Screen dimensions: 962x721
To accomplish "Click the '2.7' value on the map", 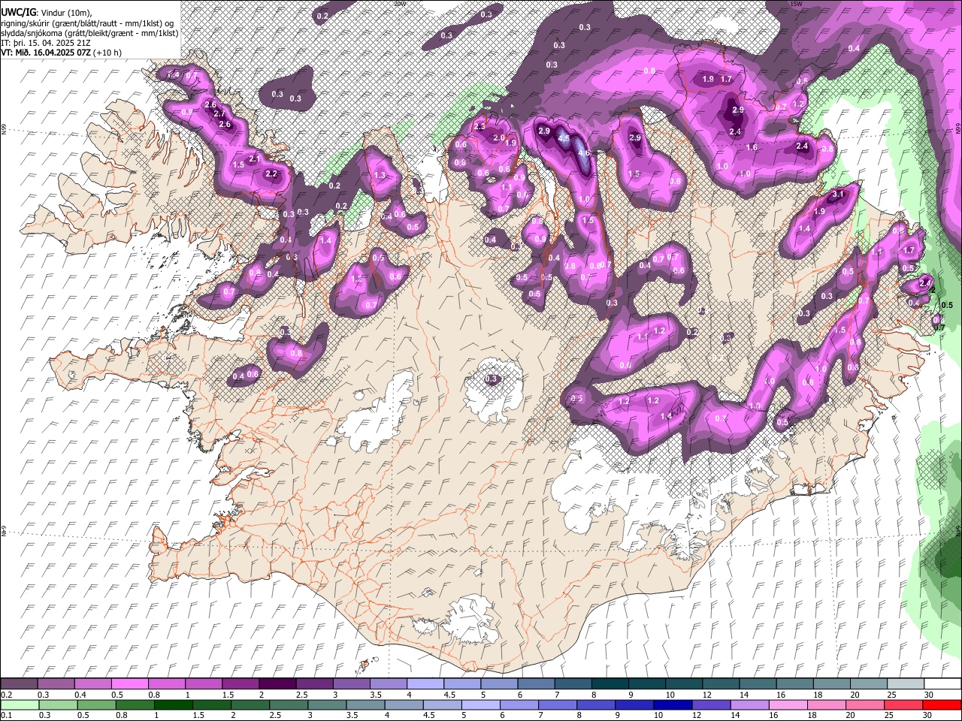I will click(219, 113).
